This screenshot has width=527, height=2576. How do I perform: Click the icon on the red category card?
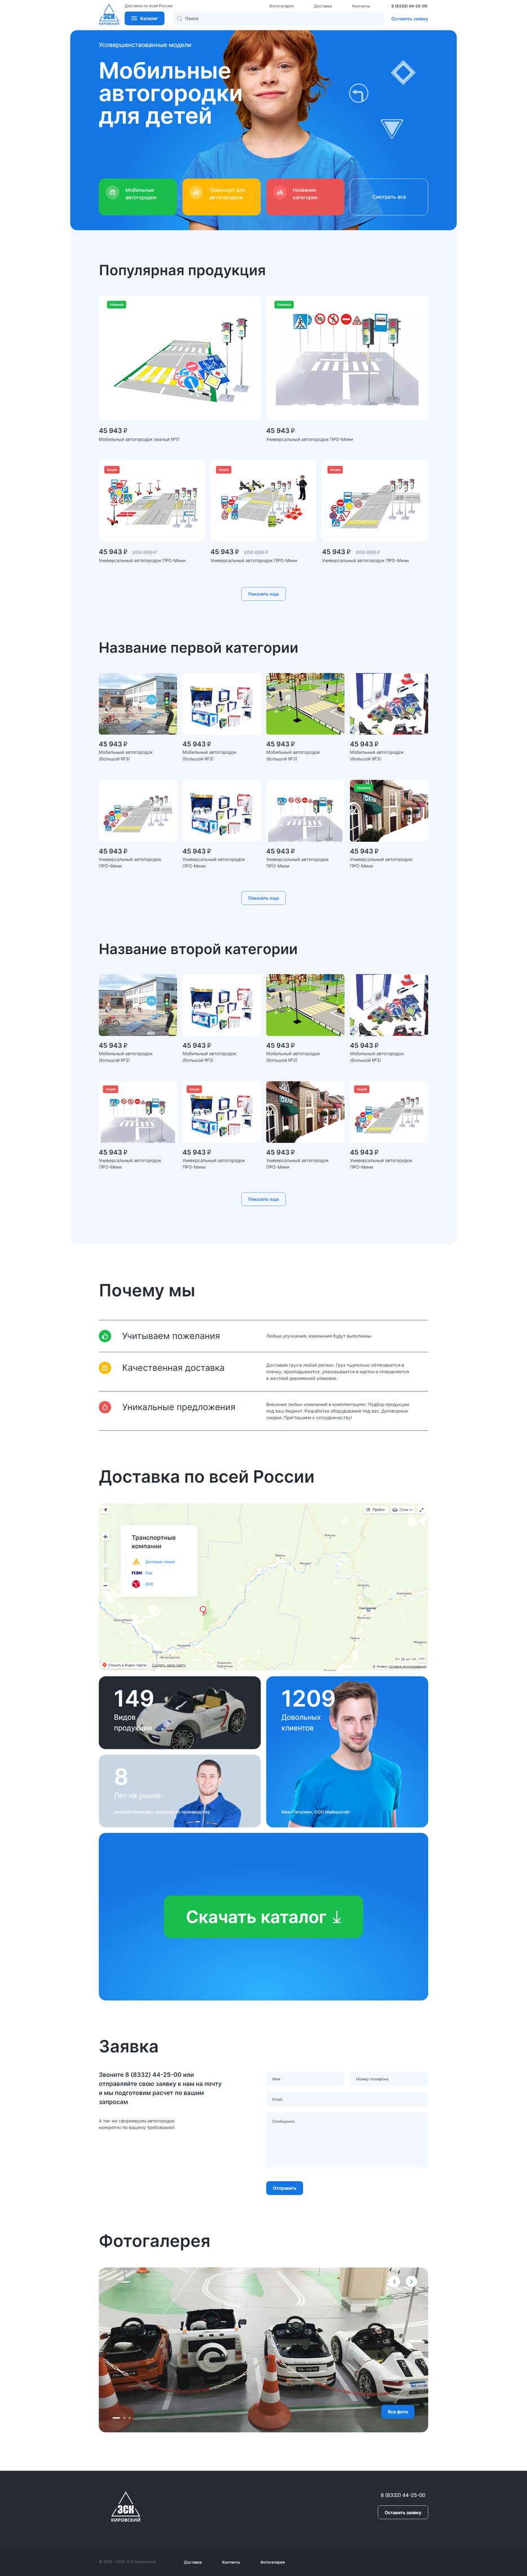point(280,192)
